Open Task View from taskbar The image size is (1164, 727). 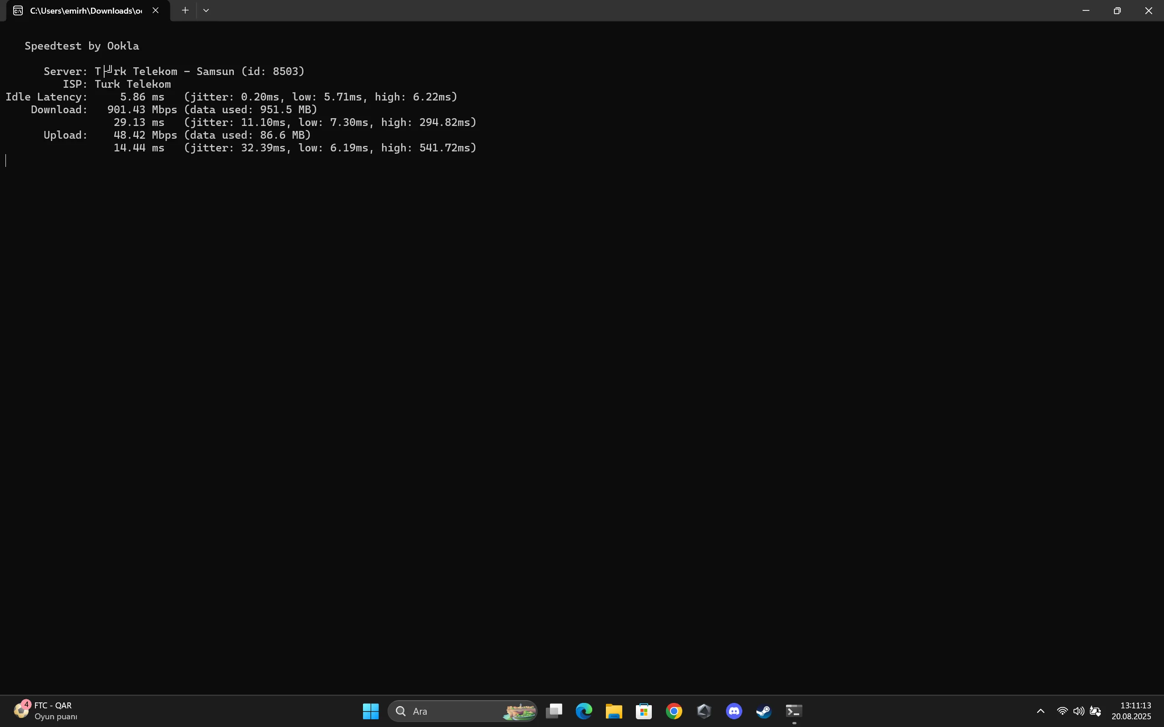pos(554,711)
